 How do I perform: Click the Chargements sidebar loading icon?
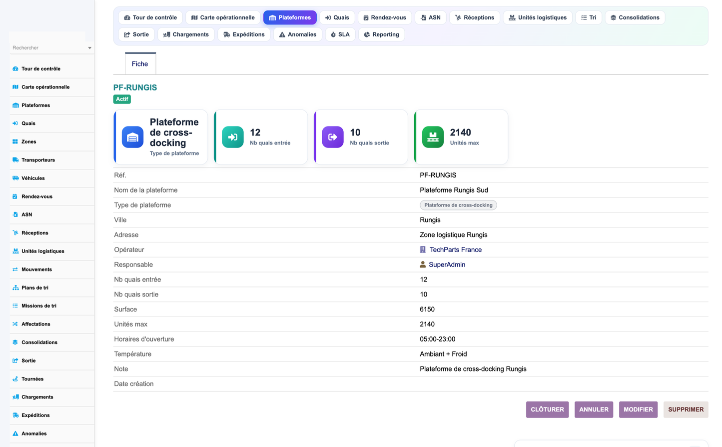click(x=15, y=397)
